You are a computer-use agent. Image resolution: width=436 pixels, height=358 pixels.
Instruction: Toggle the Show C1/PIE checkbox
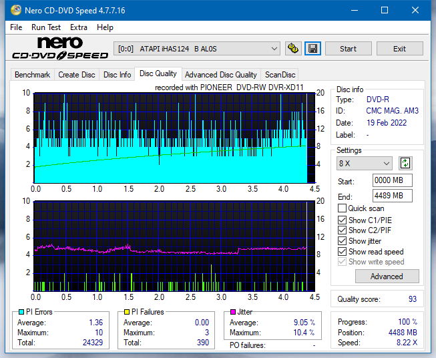[342, 220]
